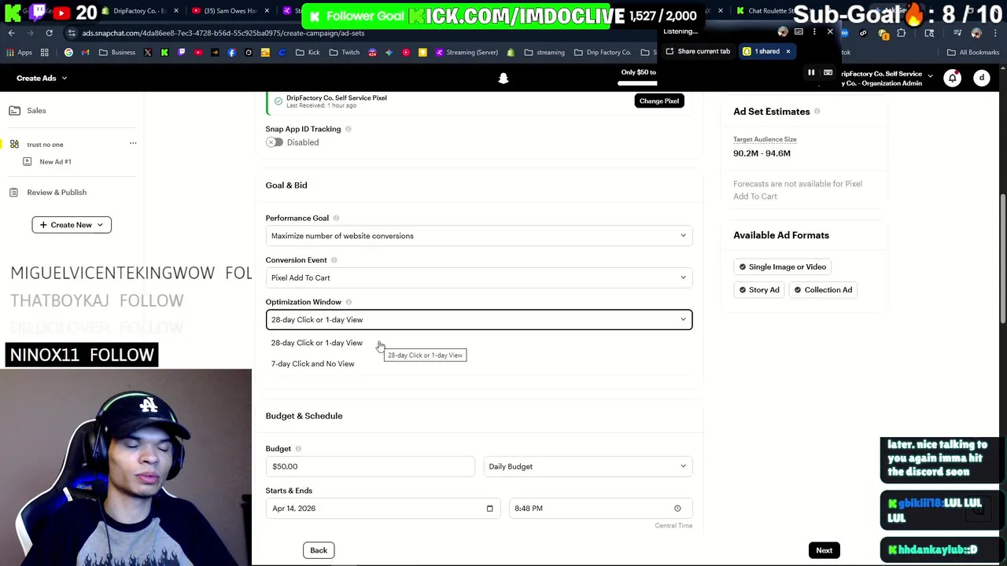Open the Google bookmark icon
The image size is (1007, 566).
click(x=68, y=53)
